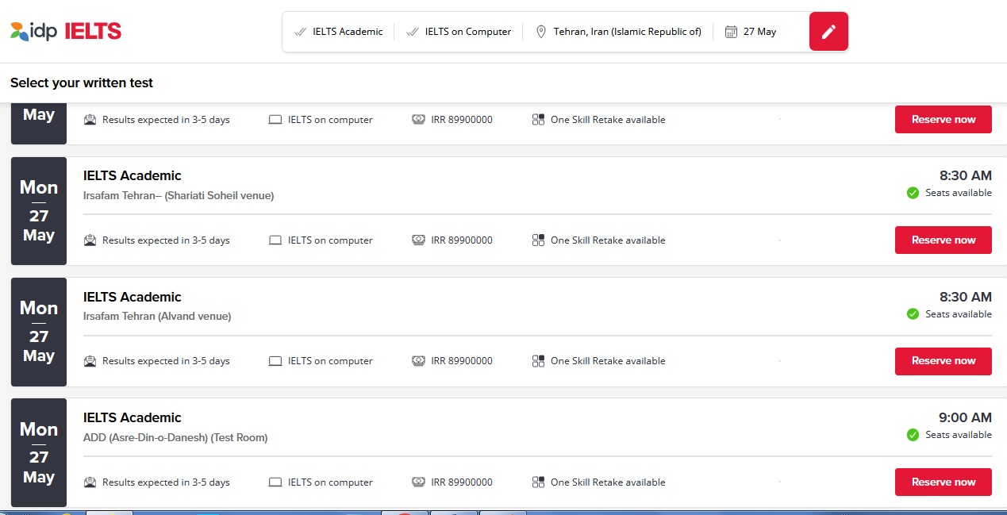Click the 'Irsafam Tehran– (Shariati Soheil venue)' text

(179, 195)
